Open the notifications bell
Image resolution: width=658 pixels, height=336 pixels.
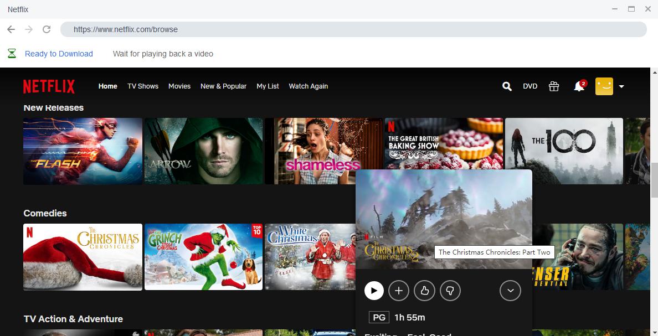pyautogui.click(x=579, y=86)
